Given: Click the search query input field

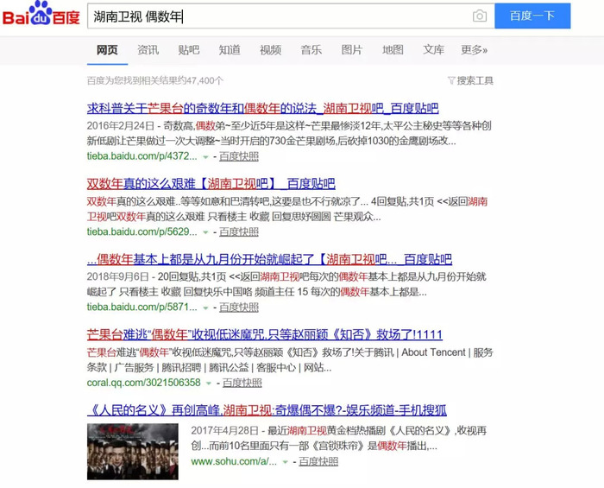Looking at the screenshot, I should tap(291, 16).
